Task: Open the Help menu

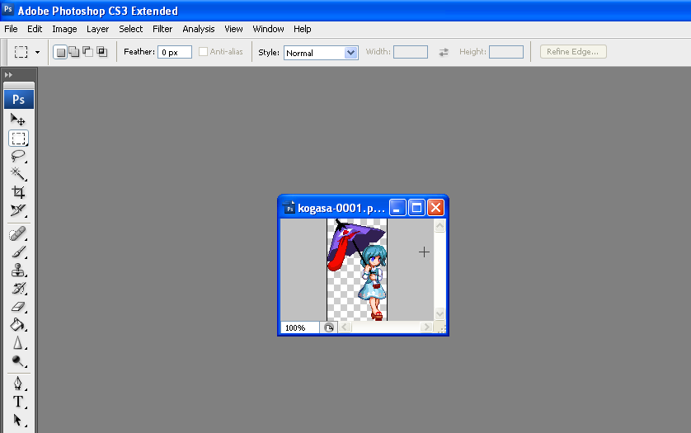Action: pyautogui.click(x=303, y=29)
